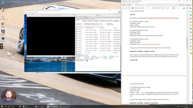The width and height of the screenshot is (193, 108).
Task: Click the page number input field in Acrobat
Action: click(147, 8)
